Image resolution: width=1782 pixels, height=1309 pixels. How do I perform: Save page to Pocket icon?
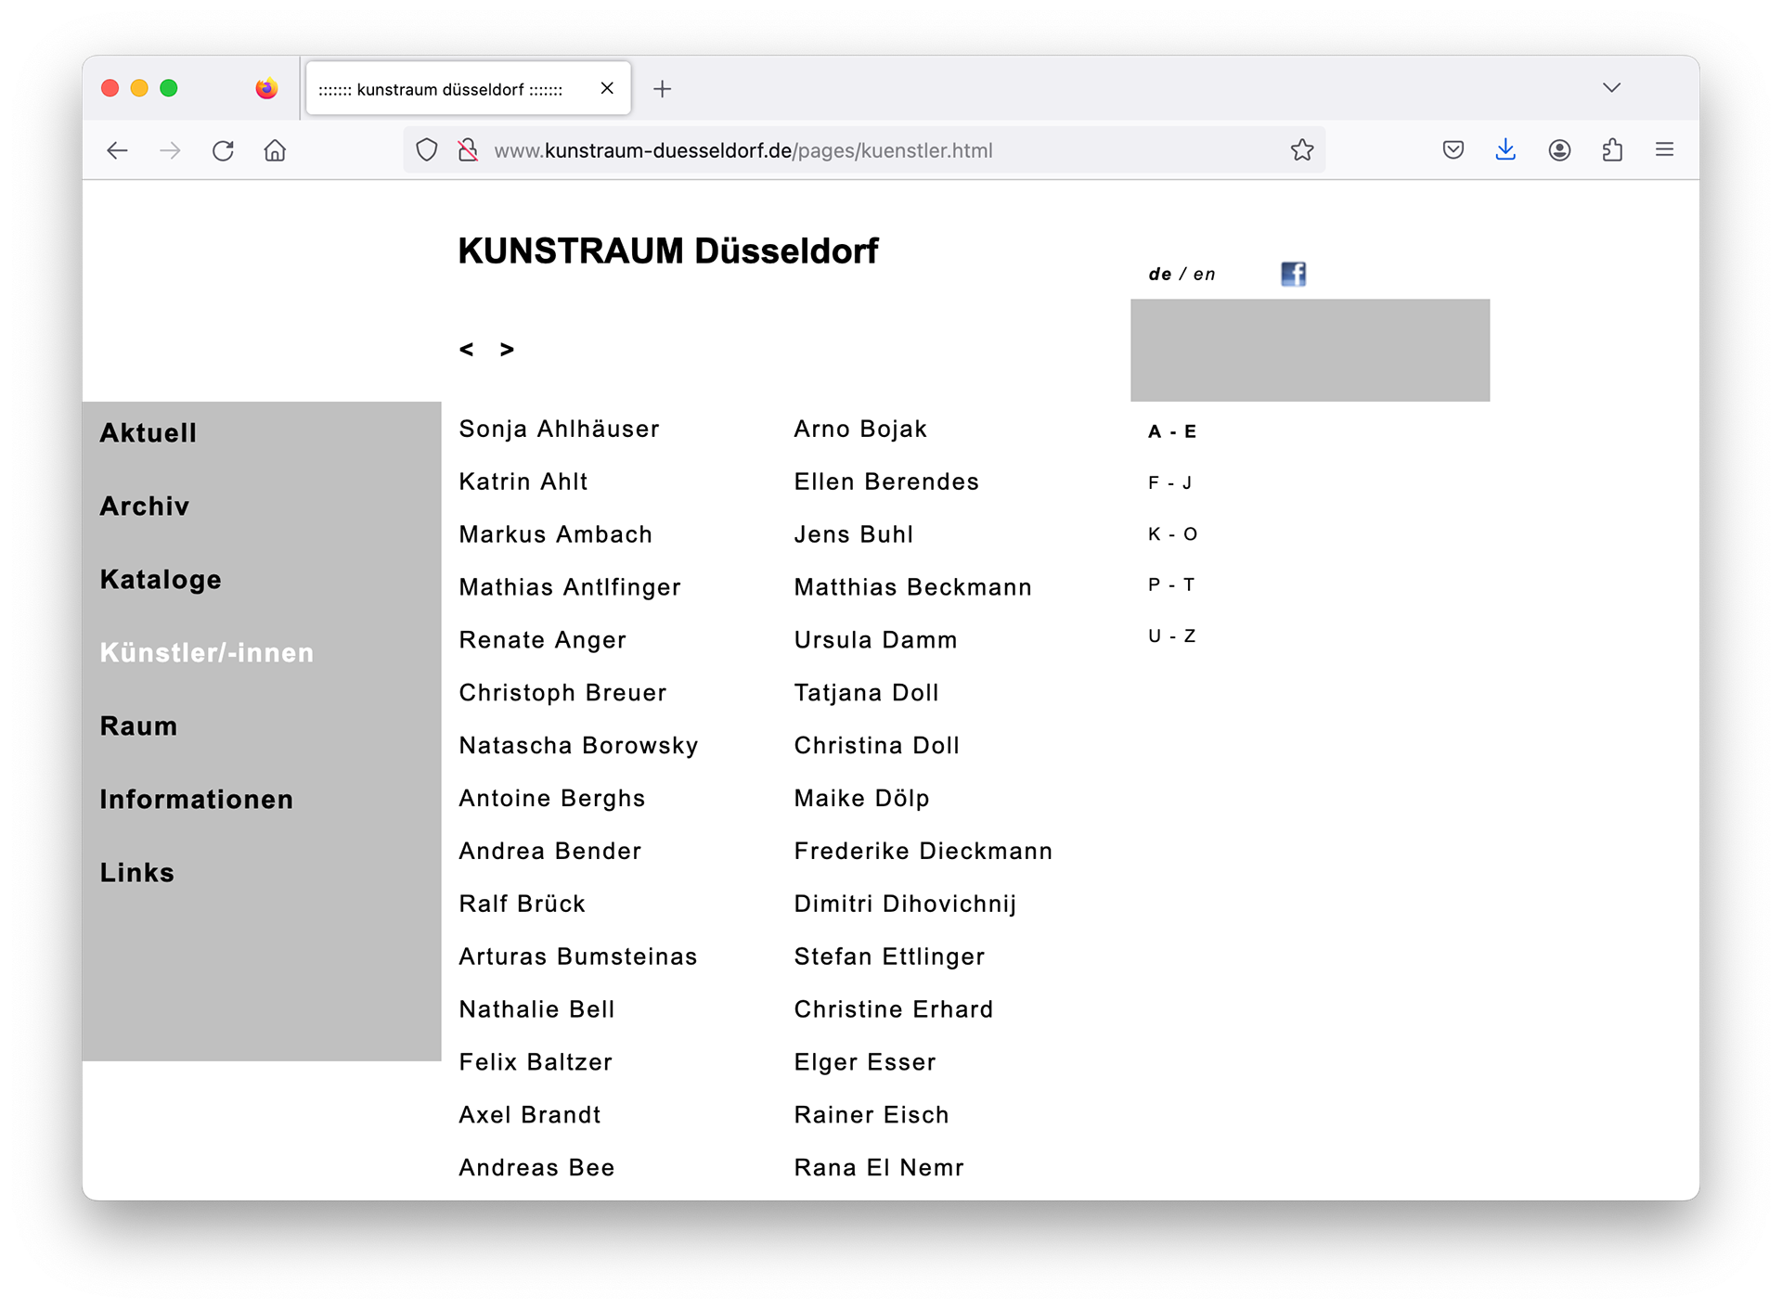point(1453,150)
